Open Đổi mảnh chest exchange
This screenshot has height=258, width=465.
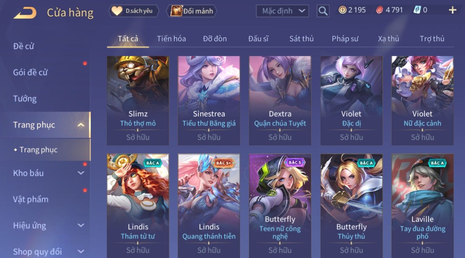192,11
